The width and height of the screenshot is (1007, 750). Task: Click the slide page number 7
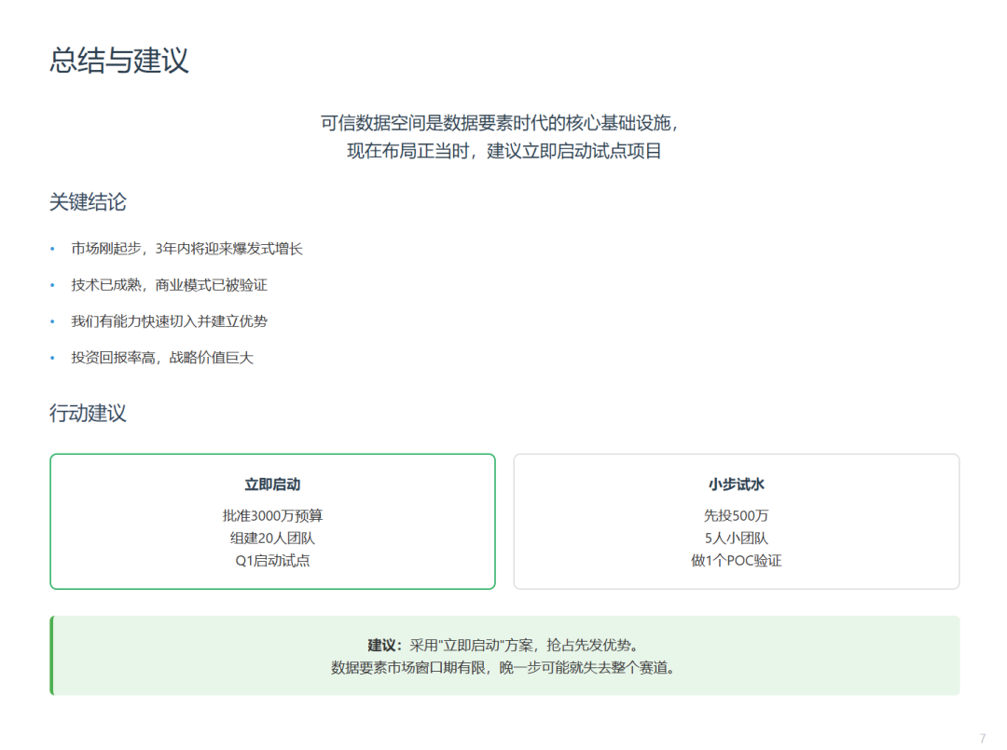982,738
